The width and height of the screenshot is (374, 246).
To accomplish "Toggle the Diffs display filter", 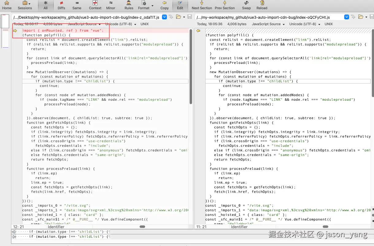I will (x=61, y=5).
